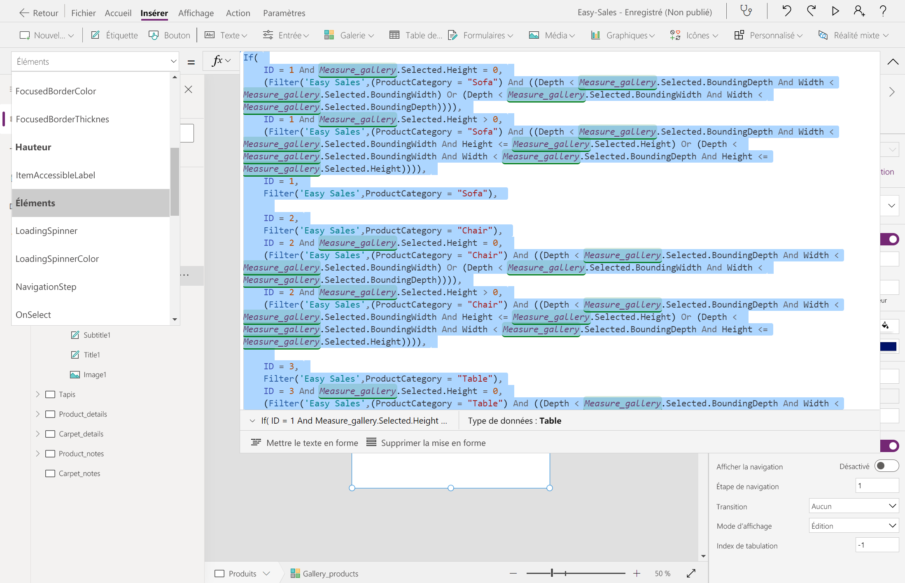
Task: Go back with the Retour arrow
Action: coord(39,13)
